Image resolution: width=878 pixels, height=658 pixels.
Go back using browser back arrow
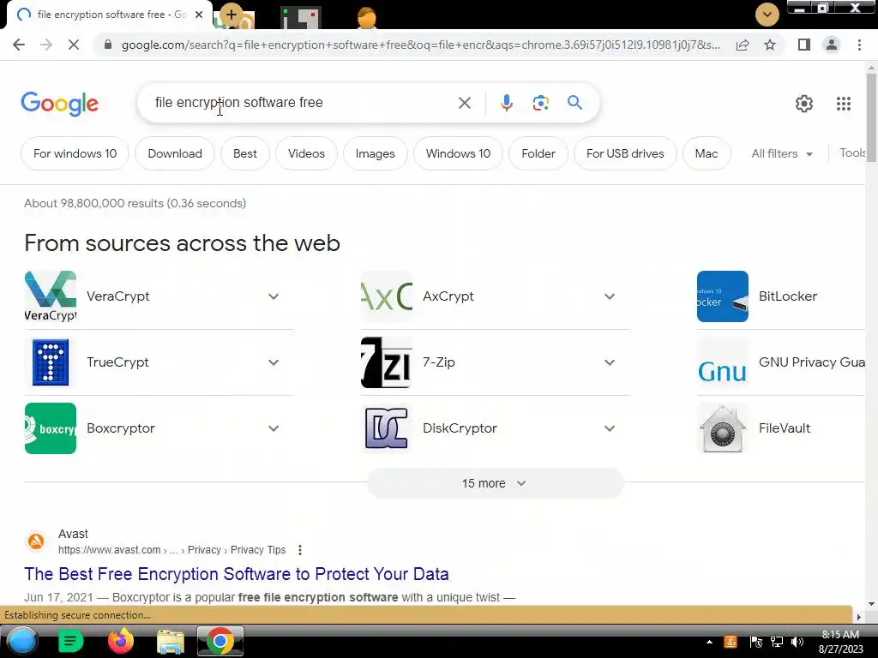tap(19, 45)
